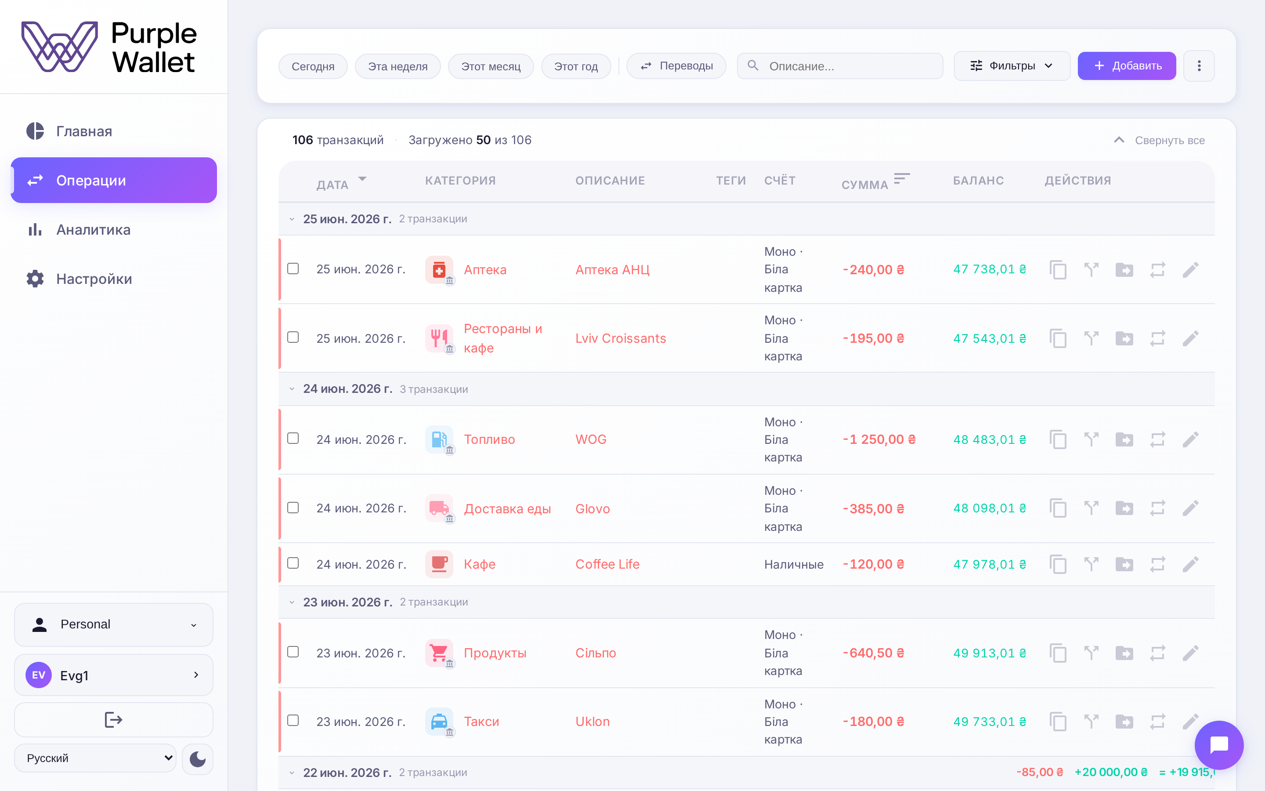Check the Coffee Life transaction checkbox
Image resolution: width=1265 pixels, height=791 pixels.
[293, 563]
